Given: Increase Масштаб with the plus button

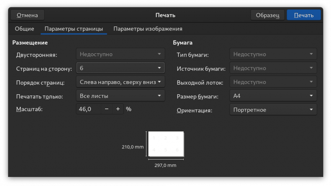Looking at the screenshot, I should pos(118,109).
